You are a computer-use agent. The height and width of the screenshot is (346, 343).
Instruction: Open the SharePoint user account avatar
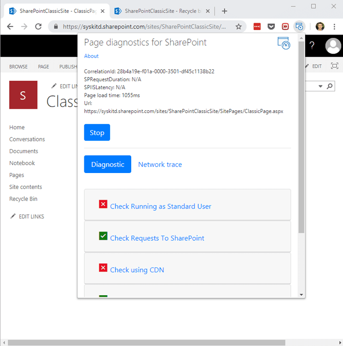point(333,46)
